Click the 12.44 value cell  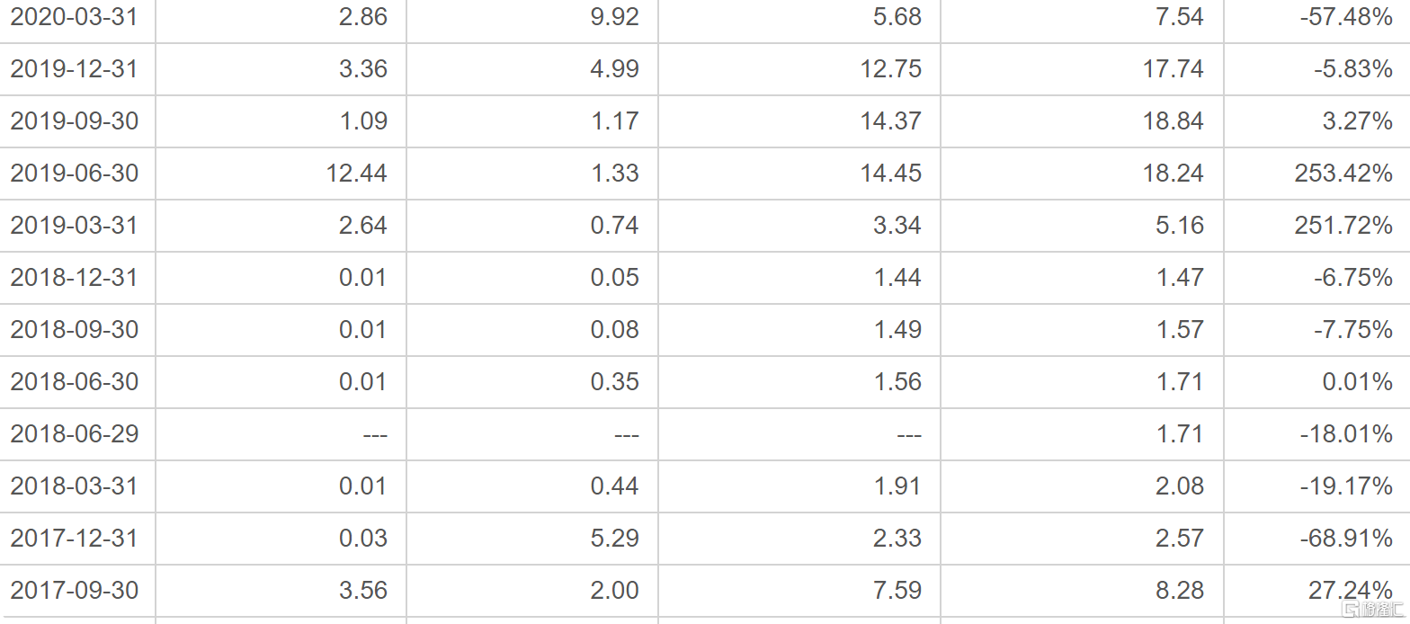[357, 173]
